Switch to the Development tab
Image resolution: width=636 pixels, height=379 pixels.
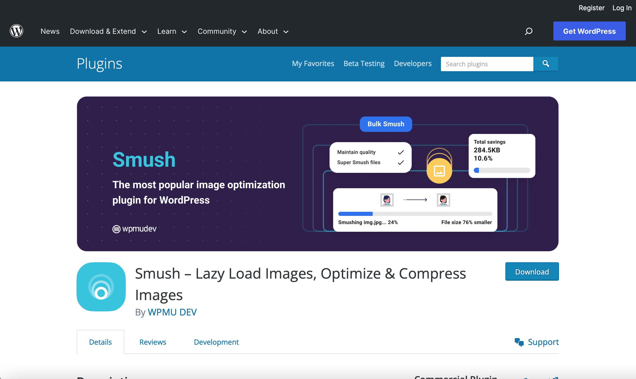(216, 342)
